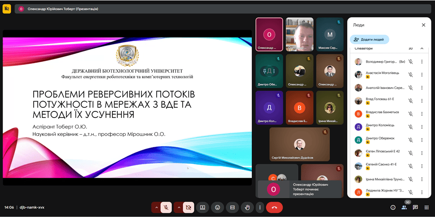The width and height of the screenshot is (435, 217).
Task: Open options menu for Дмитро Коломієць
Action: coord(422,127)
